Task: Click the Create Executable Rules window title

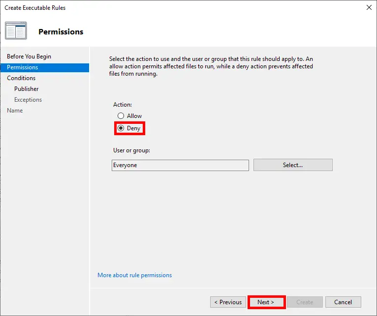Action: point(35,8)
